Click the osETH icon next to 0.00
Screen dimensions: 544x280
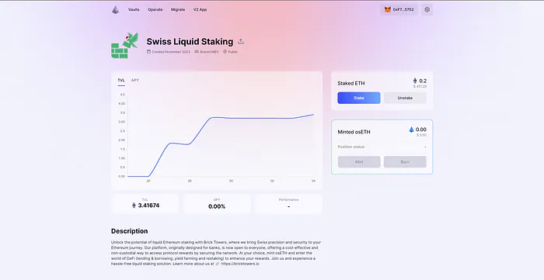[411, 130]
